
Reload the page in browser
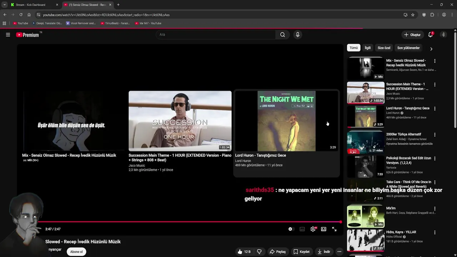click(x=21, y=15)
